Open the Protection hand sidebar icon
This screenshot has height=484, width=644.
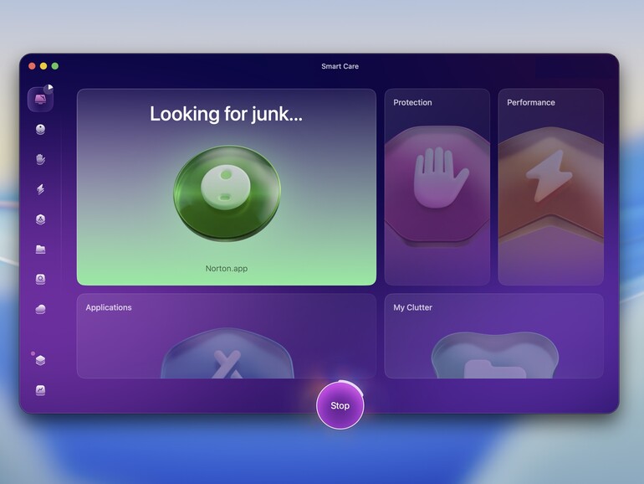pos(40,159)
